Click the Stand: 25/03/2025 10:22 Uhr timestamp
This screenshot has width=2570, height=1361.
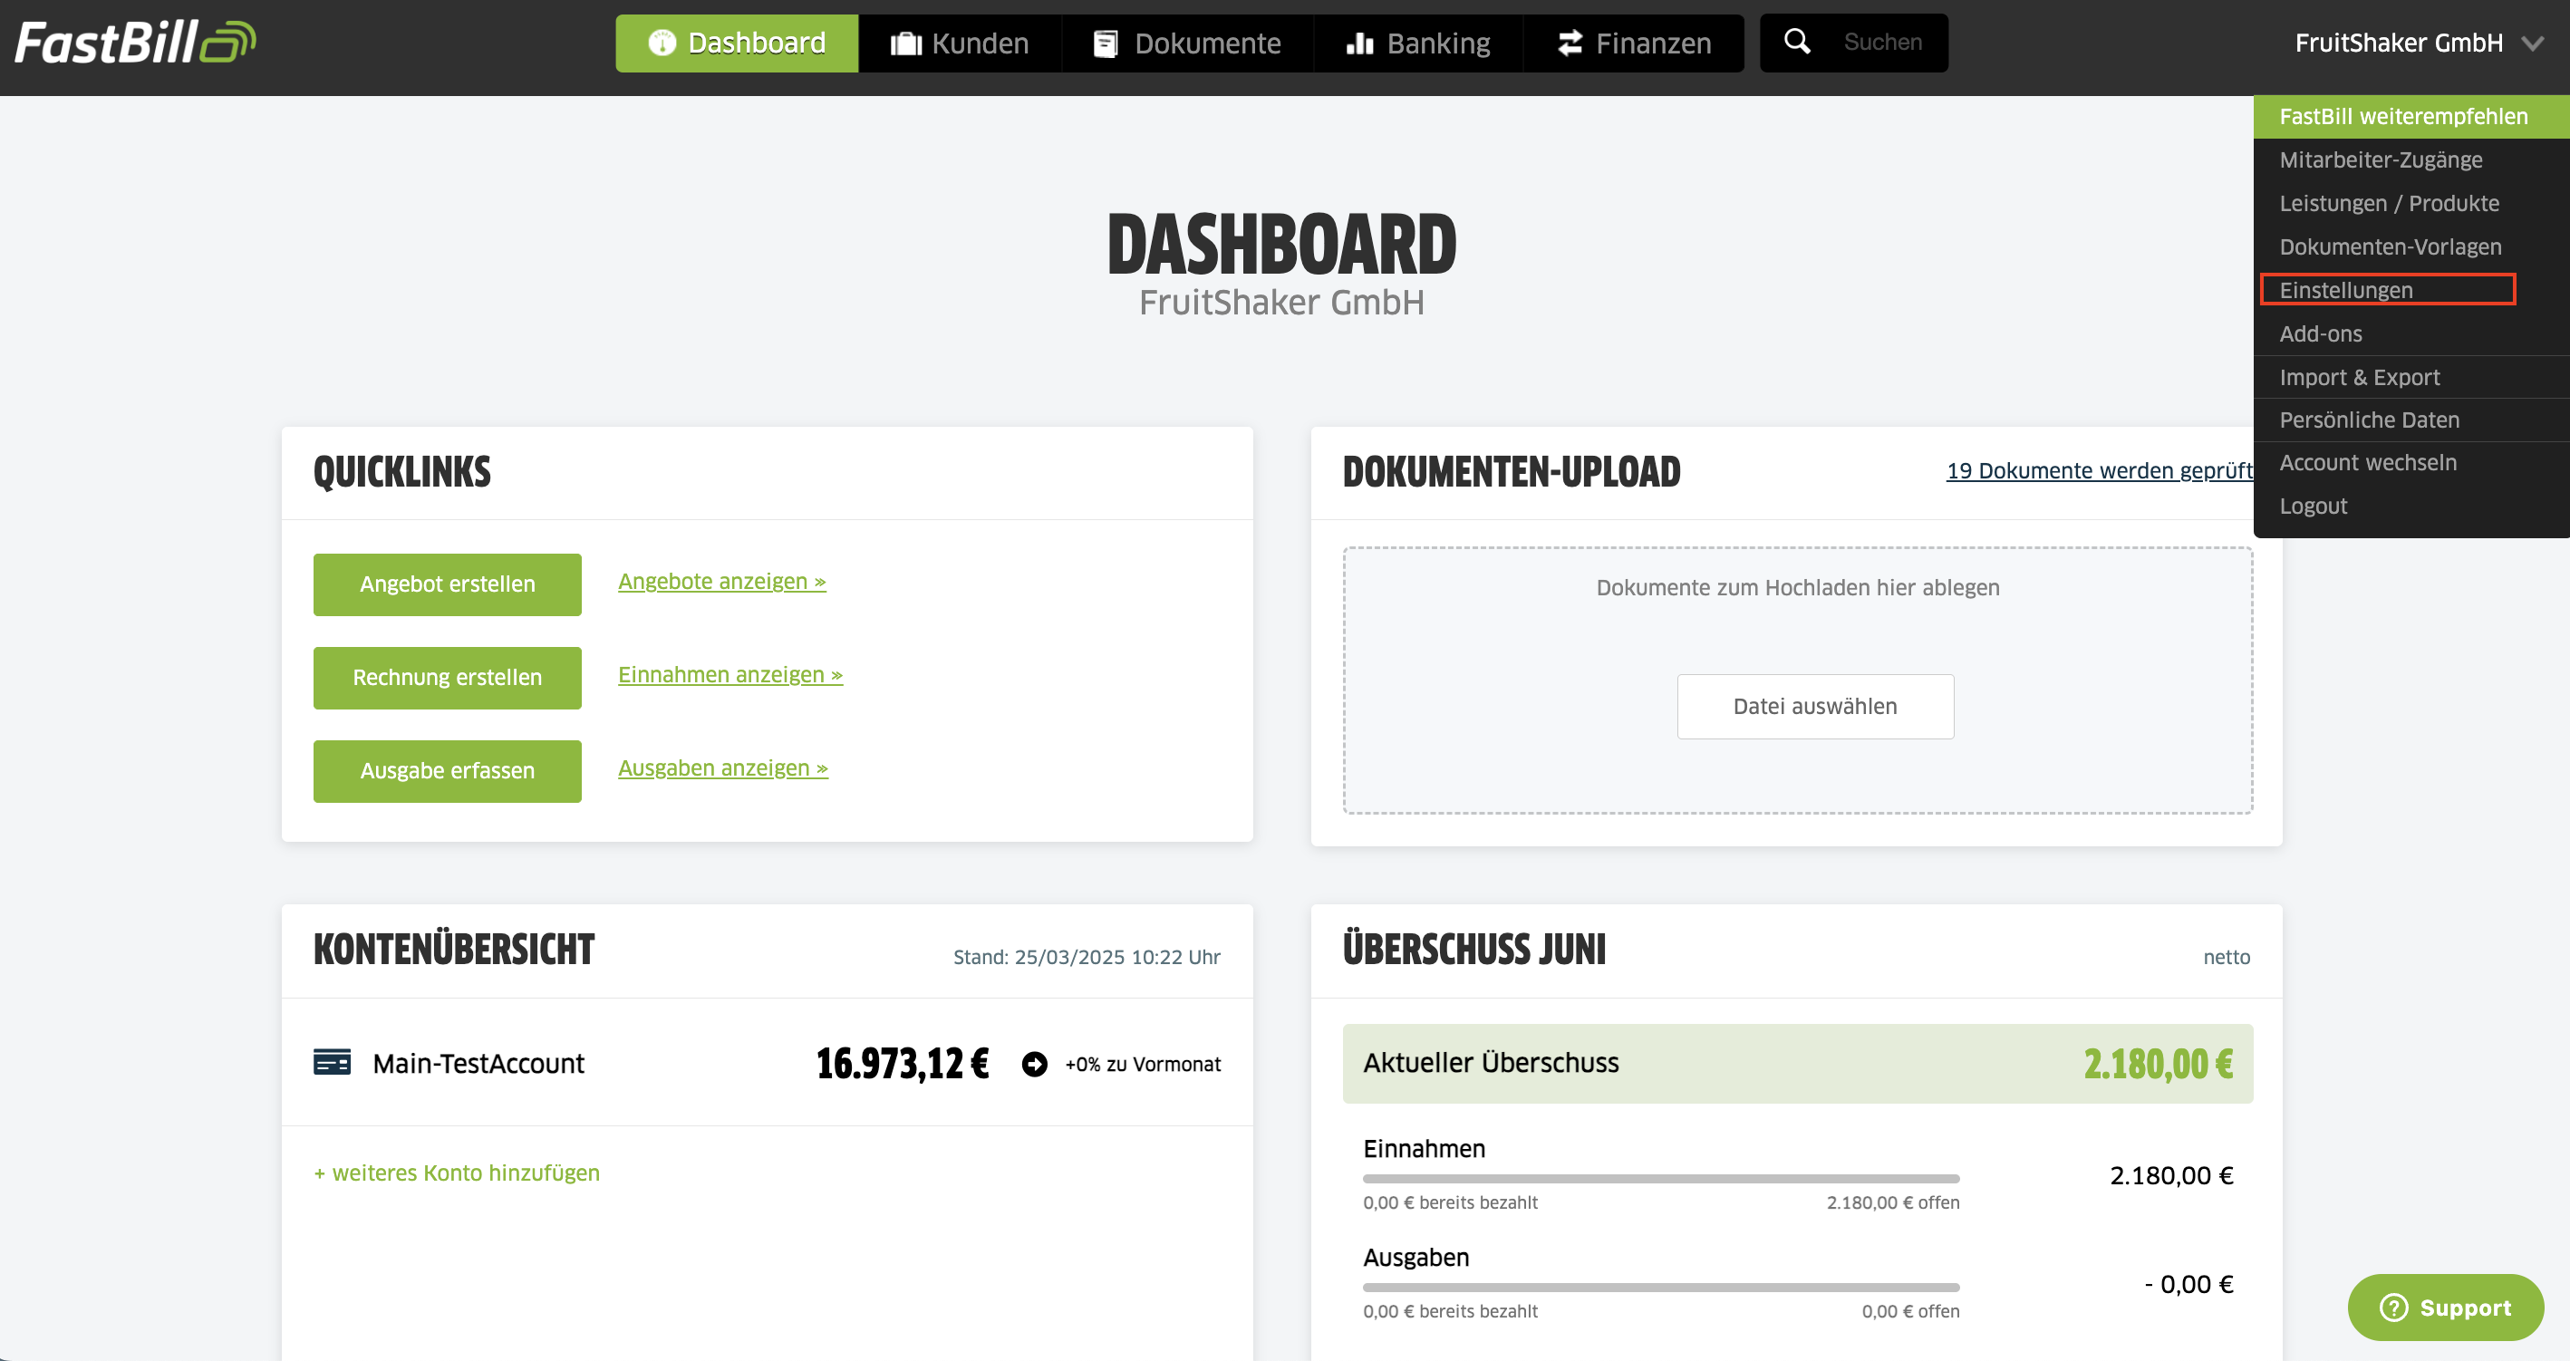1087,957
